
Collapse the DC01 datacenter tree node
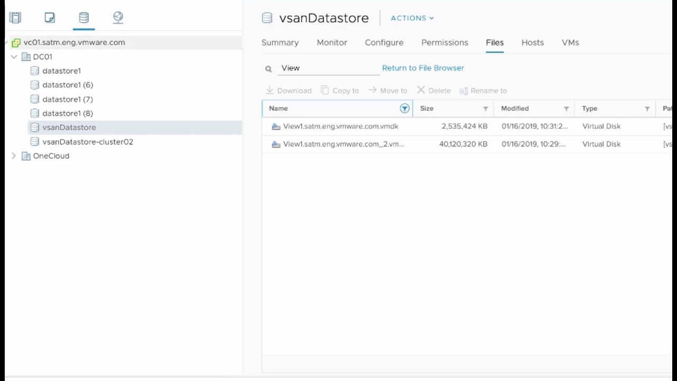tap(14, 57)
